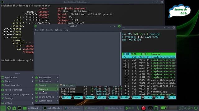199x111 pixels.
Task: Switch to the (Unti... taskbar window
Action: tap(130, 108)
